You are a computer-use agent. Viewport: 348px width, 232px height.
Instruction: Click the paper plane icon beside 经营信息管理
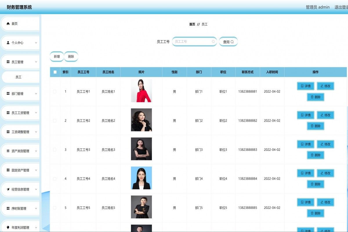pyautogui.click(x=8, y=189)
